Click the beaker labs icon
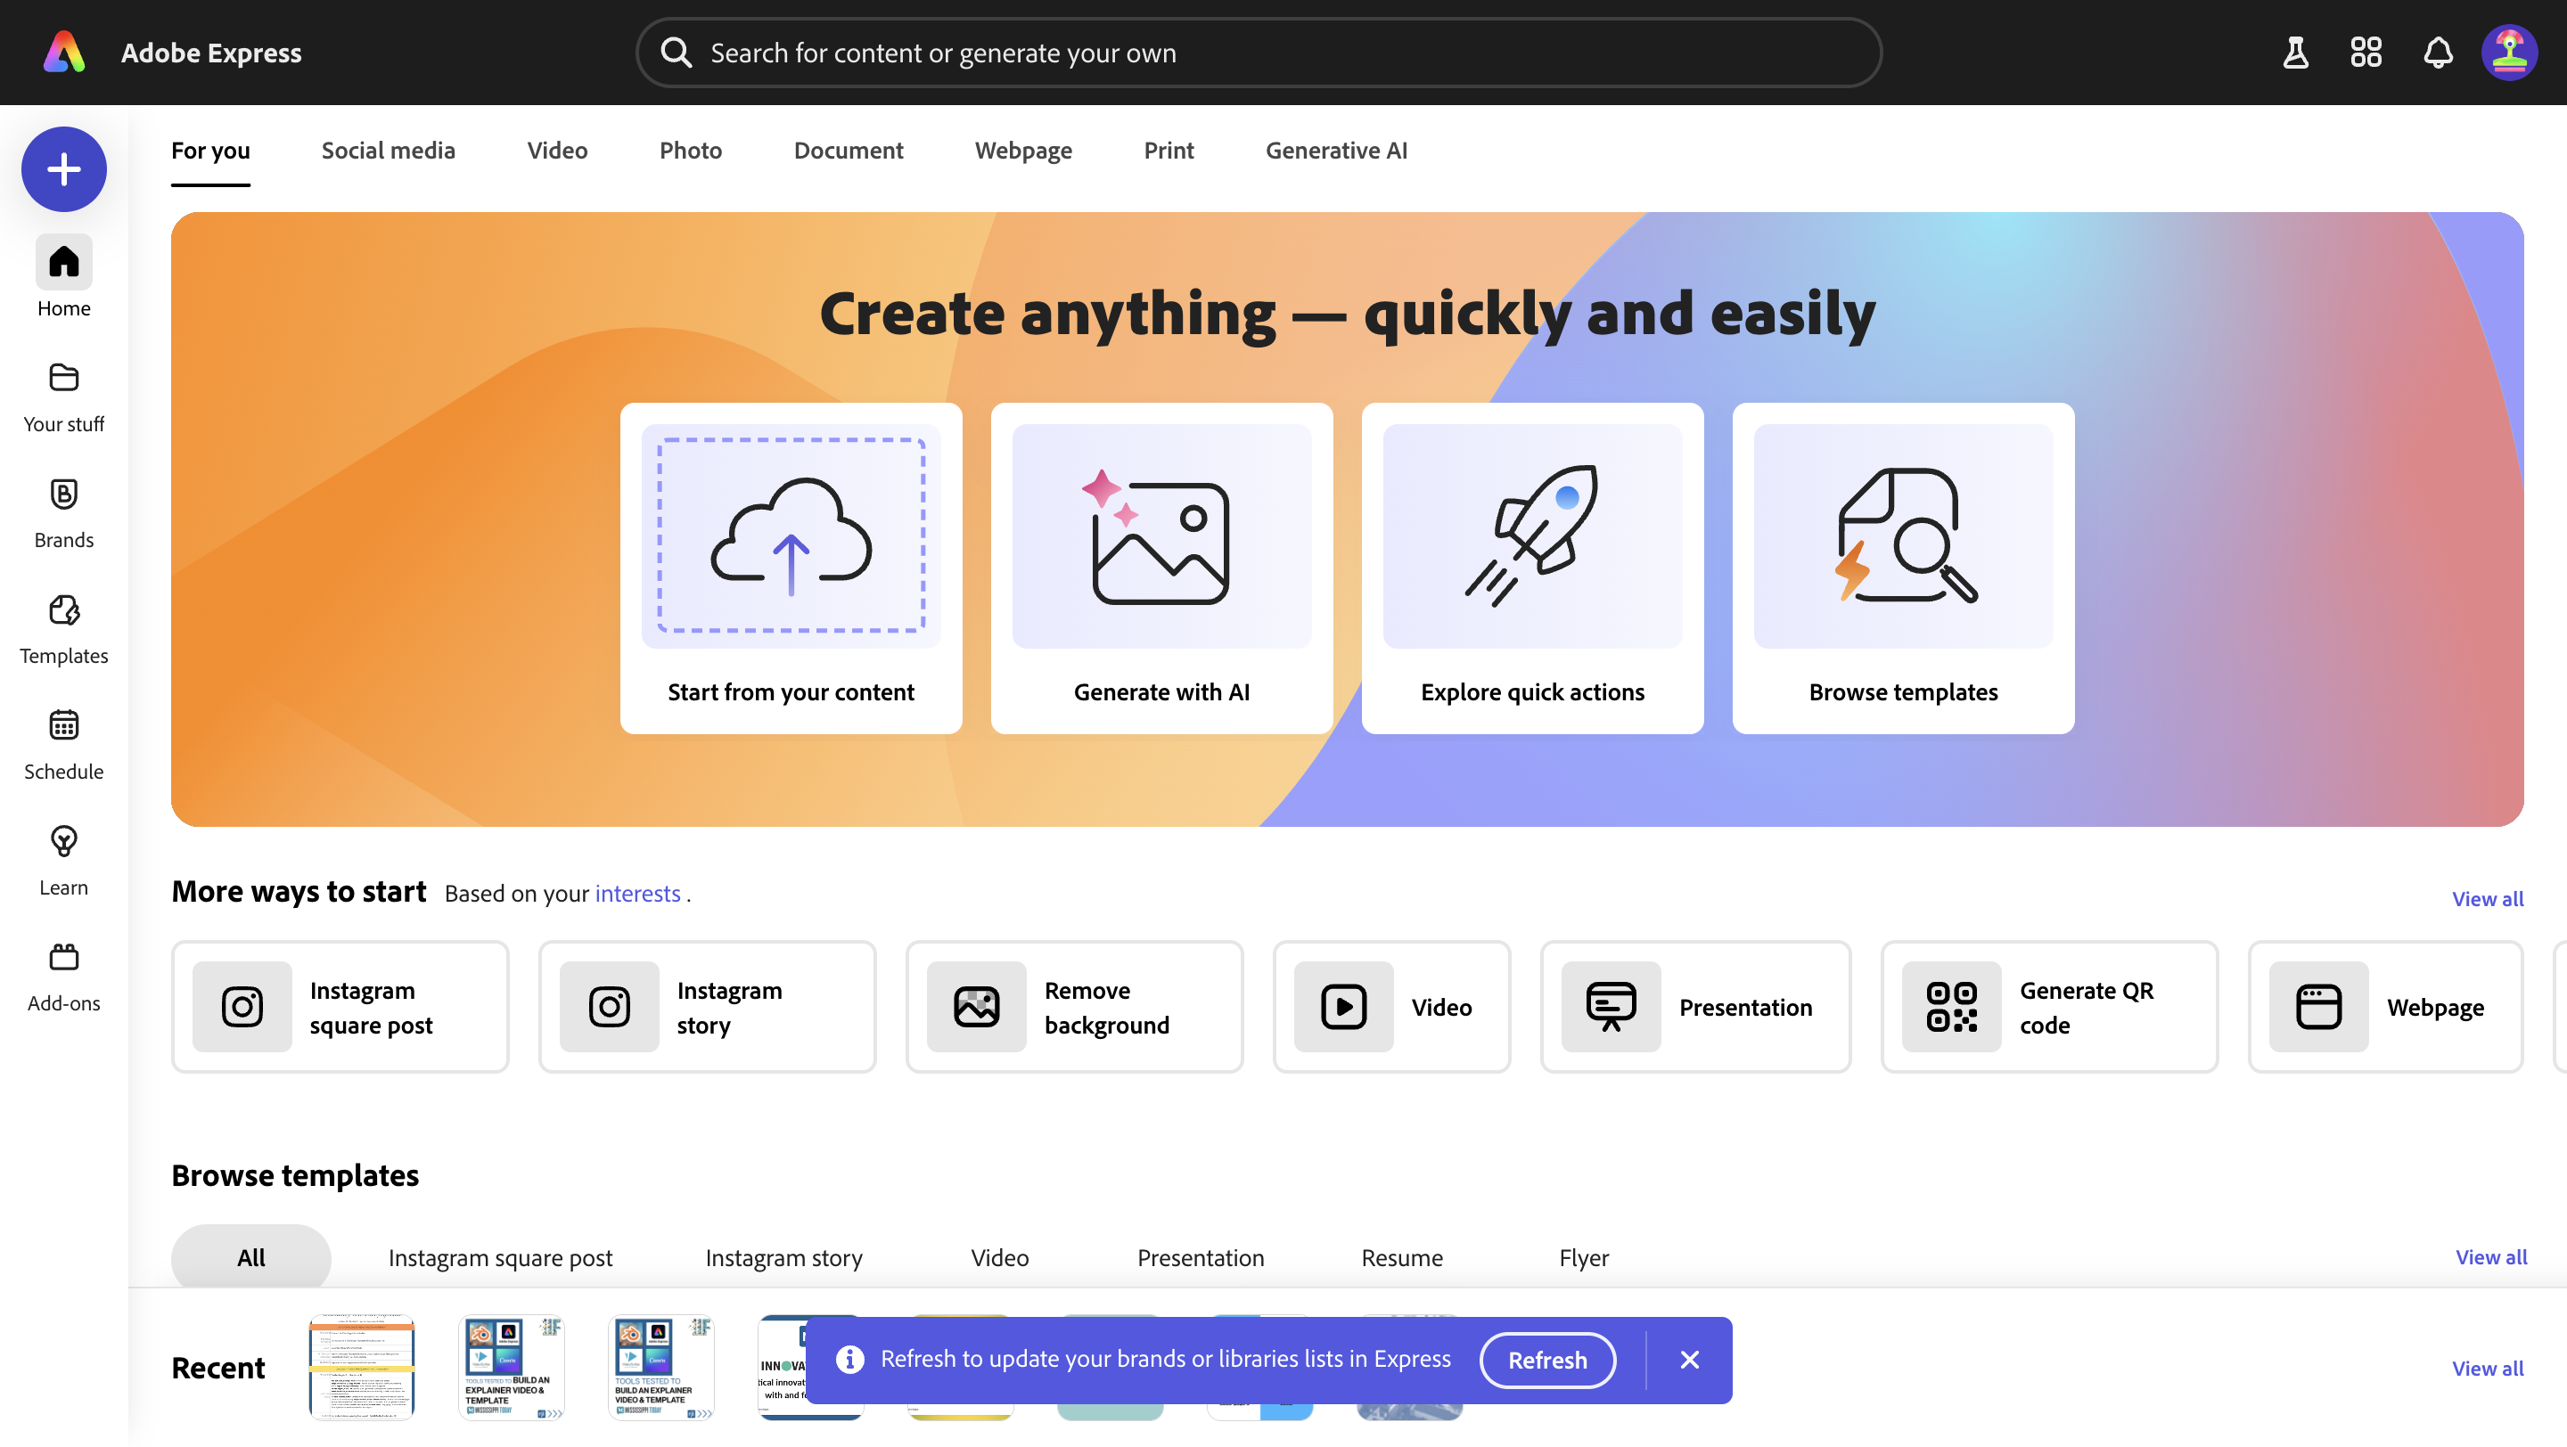 pos(2295,53)
